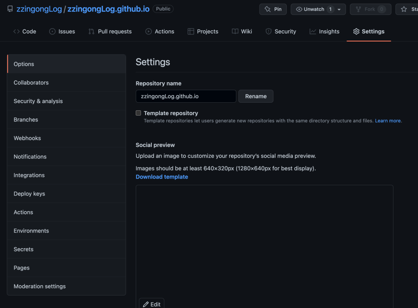This screenshot has height=308, width=418.
Task: Click the pencil icon on Edit button
Action: (146, 304)
